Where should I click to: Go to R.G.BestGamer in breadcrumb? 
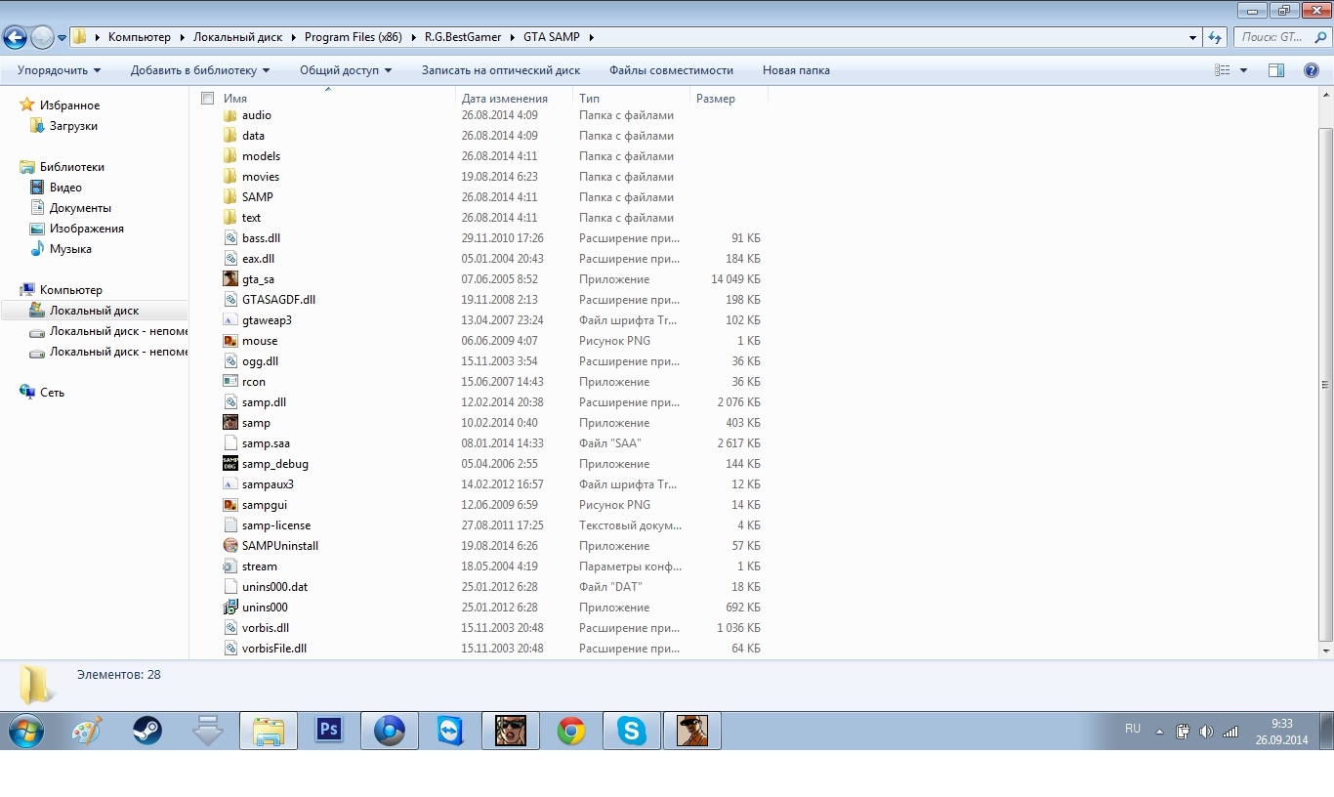click(x=462, y=37)
